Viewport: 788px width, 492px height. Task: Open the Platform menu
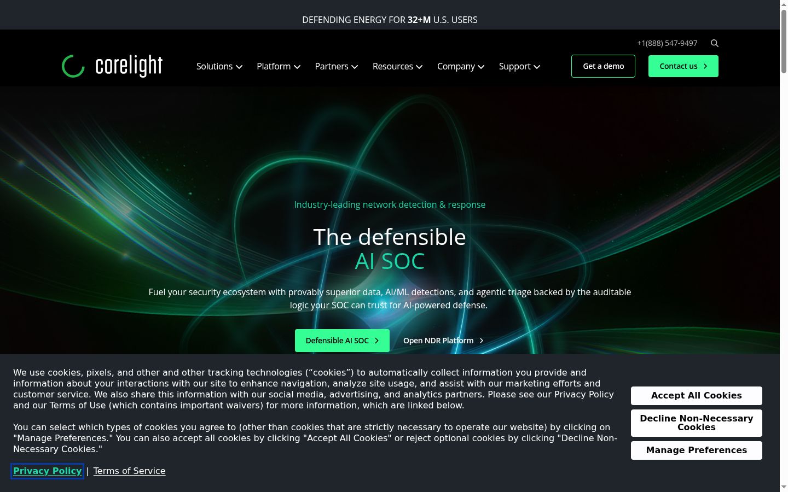(274, 66)
